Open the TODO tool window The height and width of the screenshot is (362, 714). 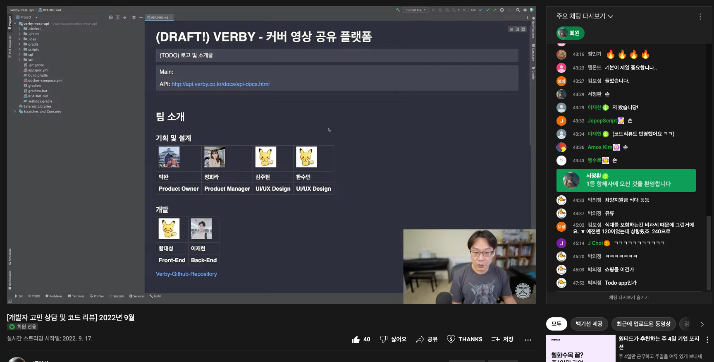34,296
